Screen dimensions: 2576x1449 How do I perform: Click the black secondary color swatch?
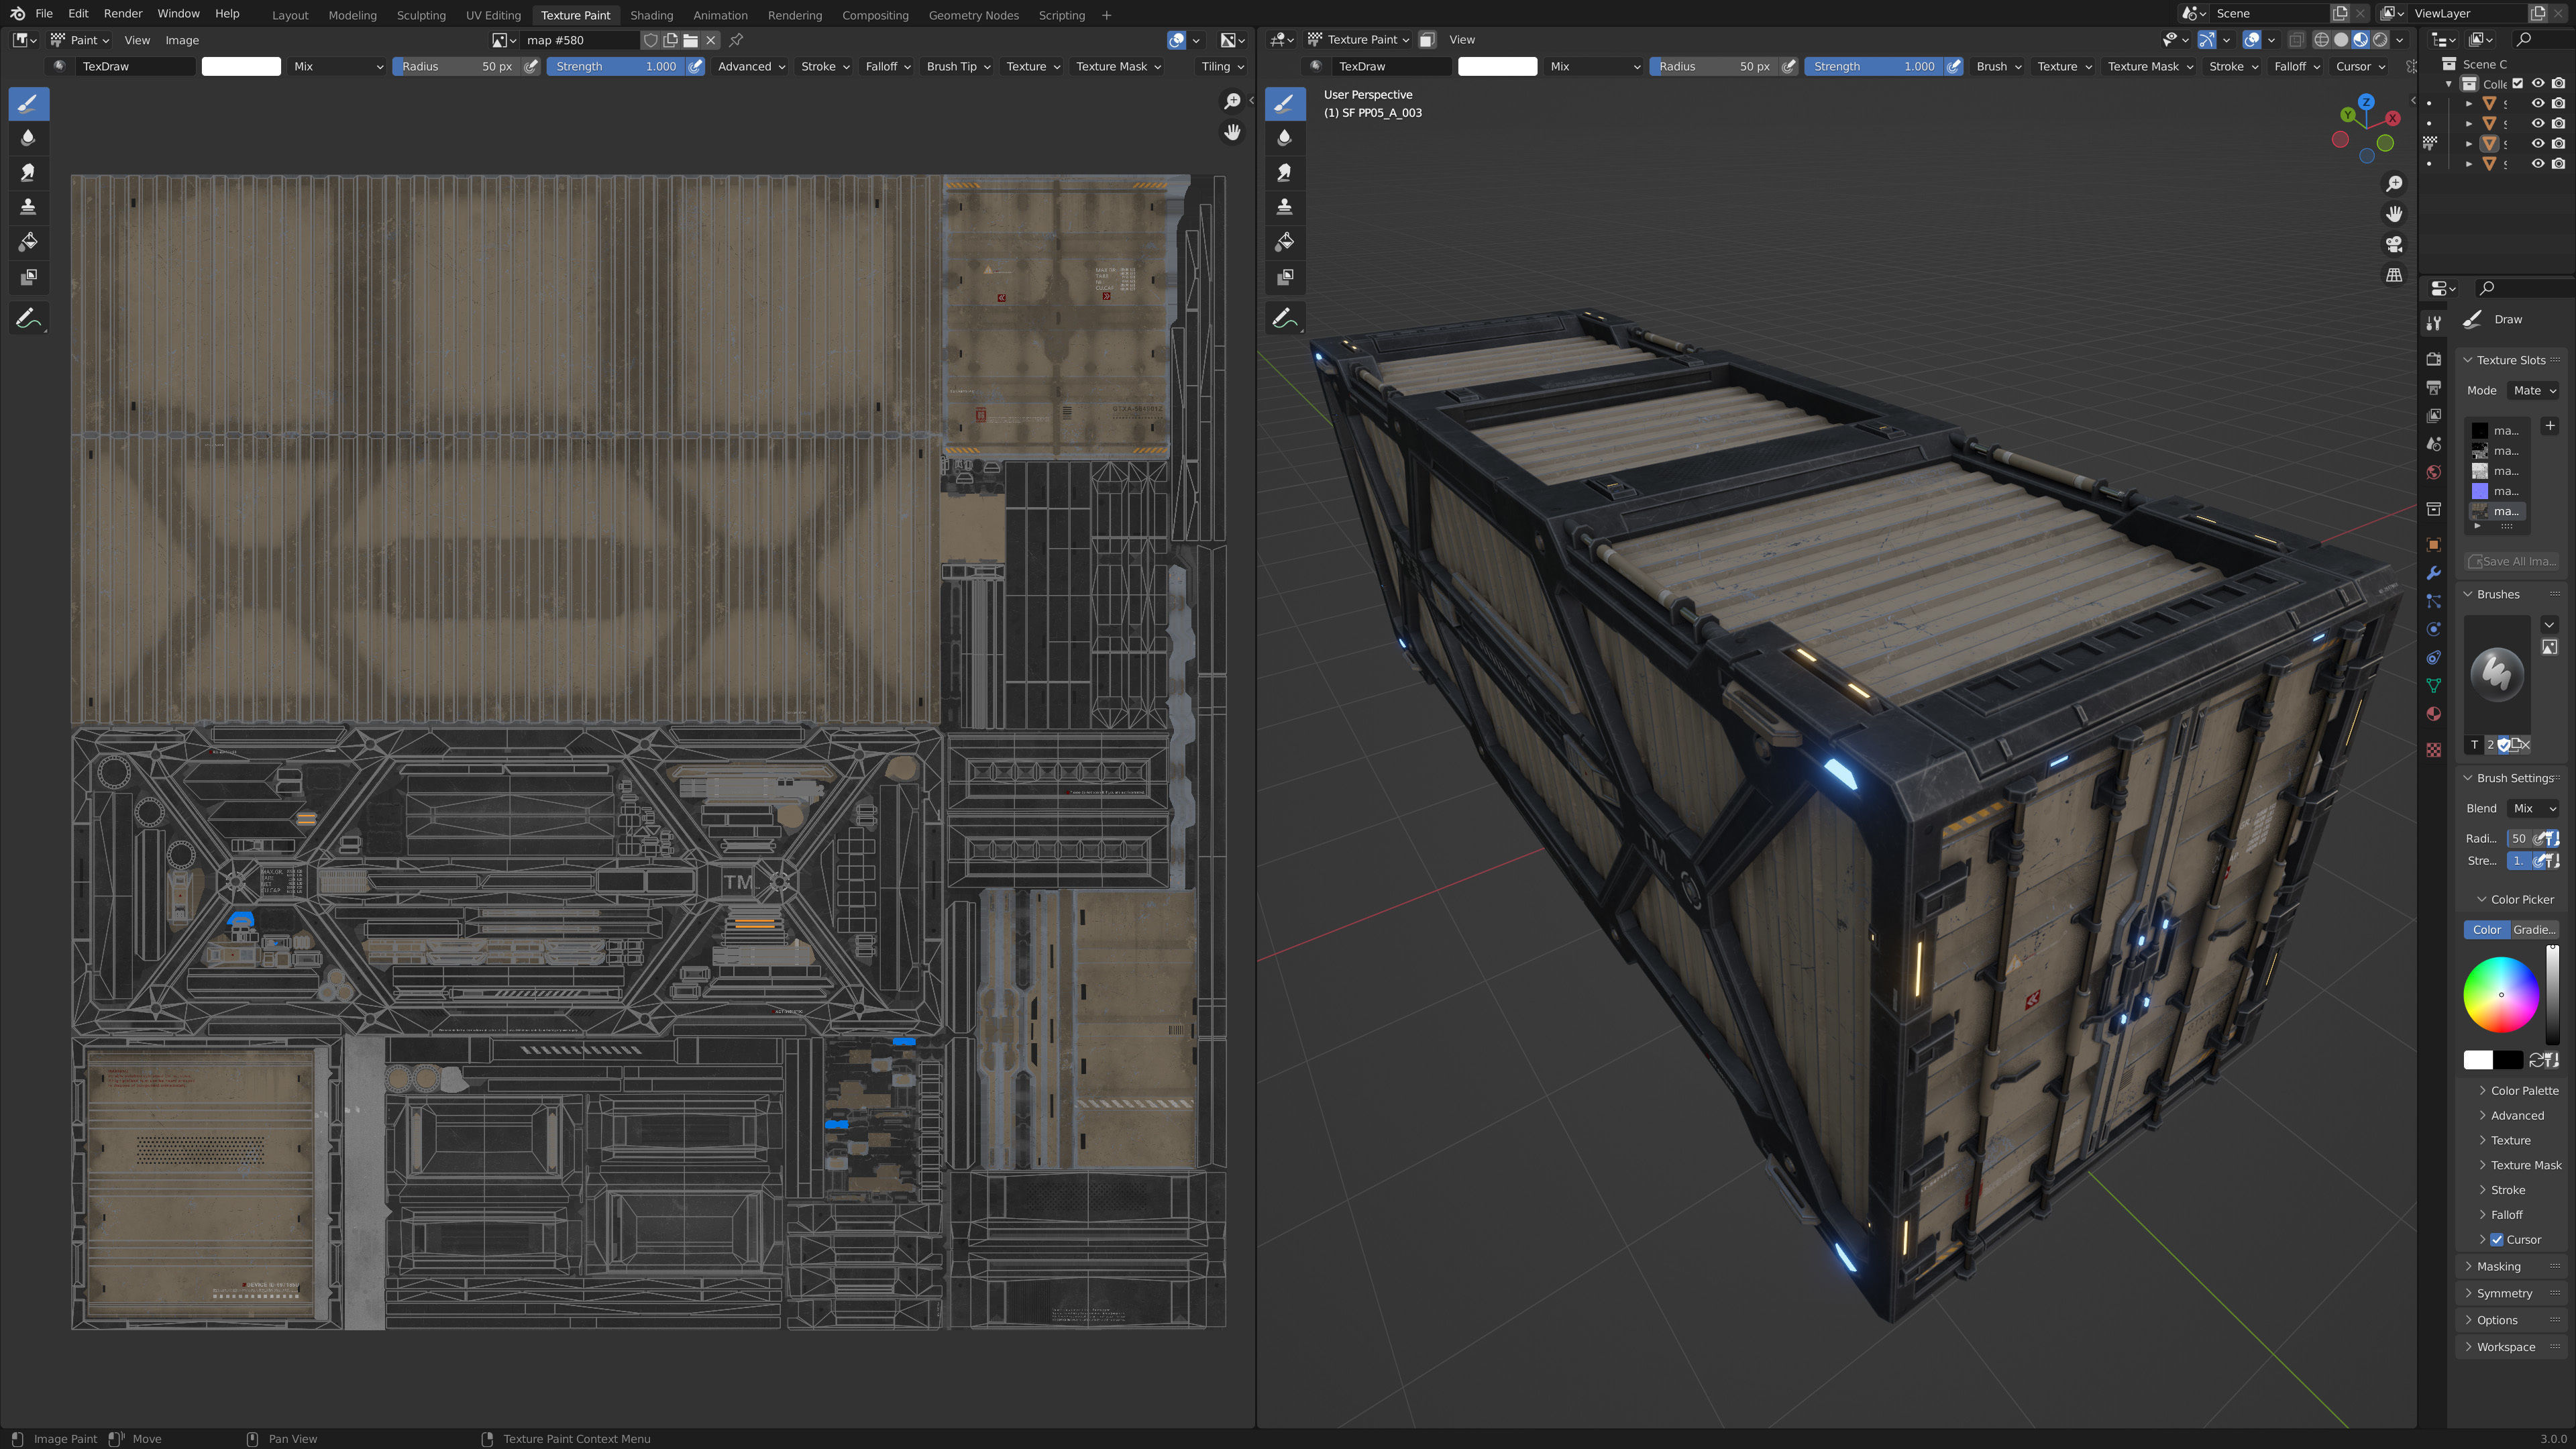[2507, 1060]
